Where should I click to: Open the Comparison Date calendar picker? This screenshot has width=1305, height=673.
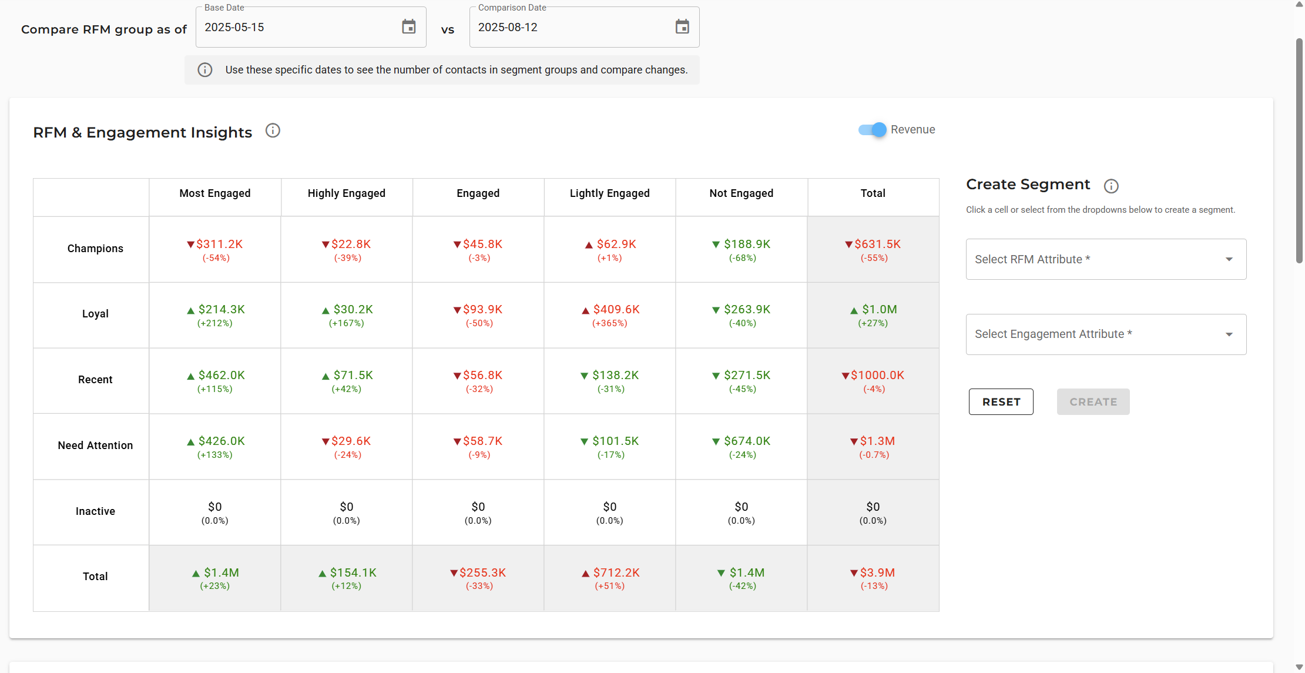682,27
